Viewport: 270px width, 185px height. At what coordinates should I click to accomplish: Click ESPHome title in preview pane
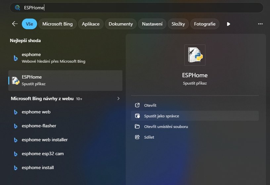(195, 75)
